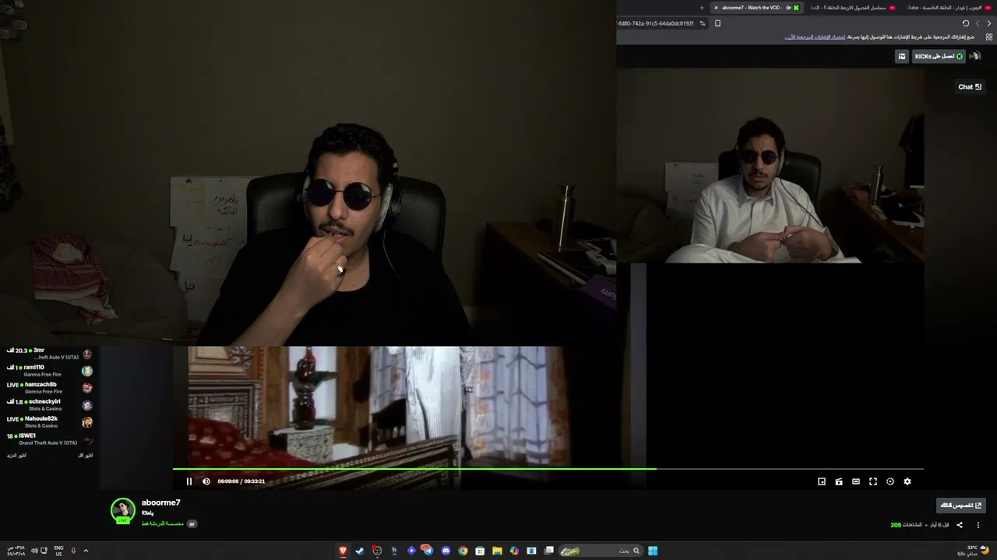Image resolution: width=997 pixels, height=560 pixels.
Task: Open Steam from the taskbar
Action: coord(360,551)
